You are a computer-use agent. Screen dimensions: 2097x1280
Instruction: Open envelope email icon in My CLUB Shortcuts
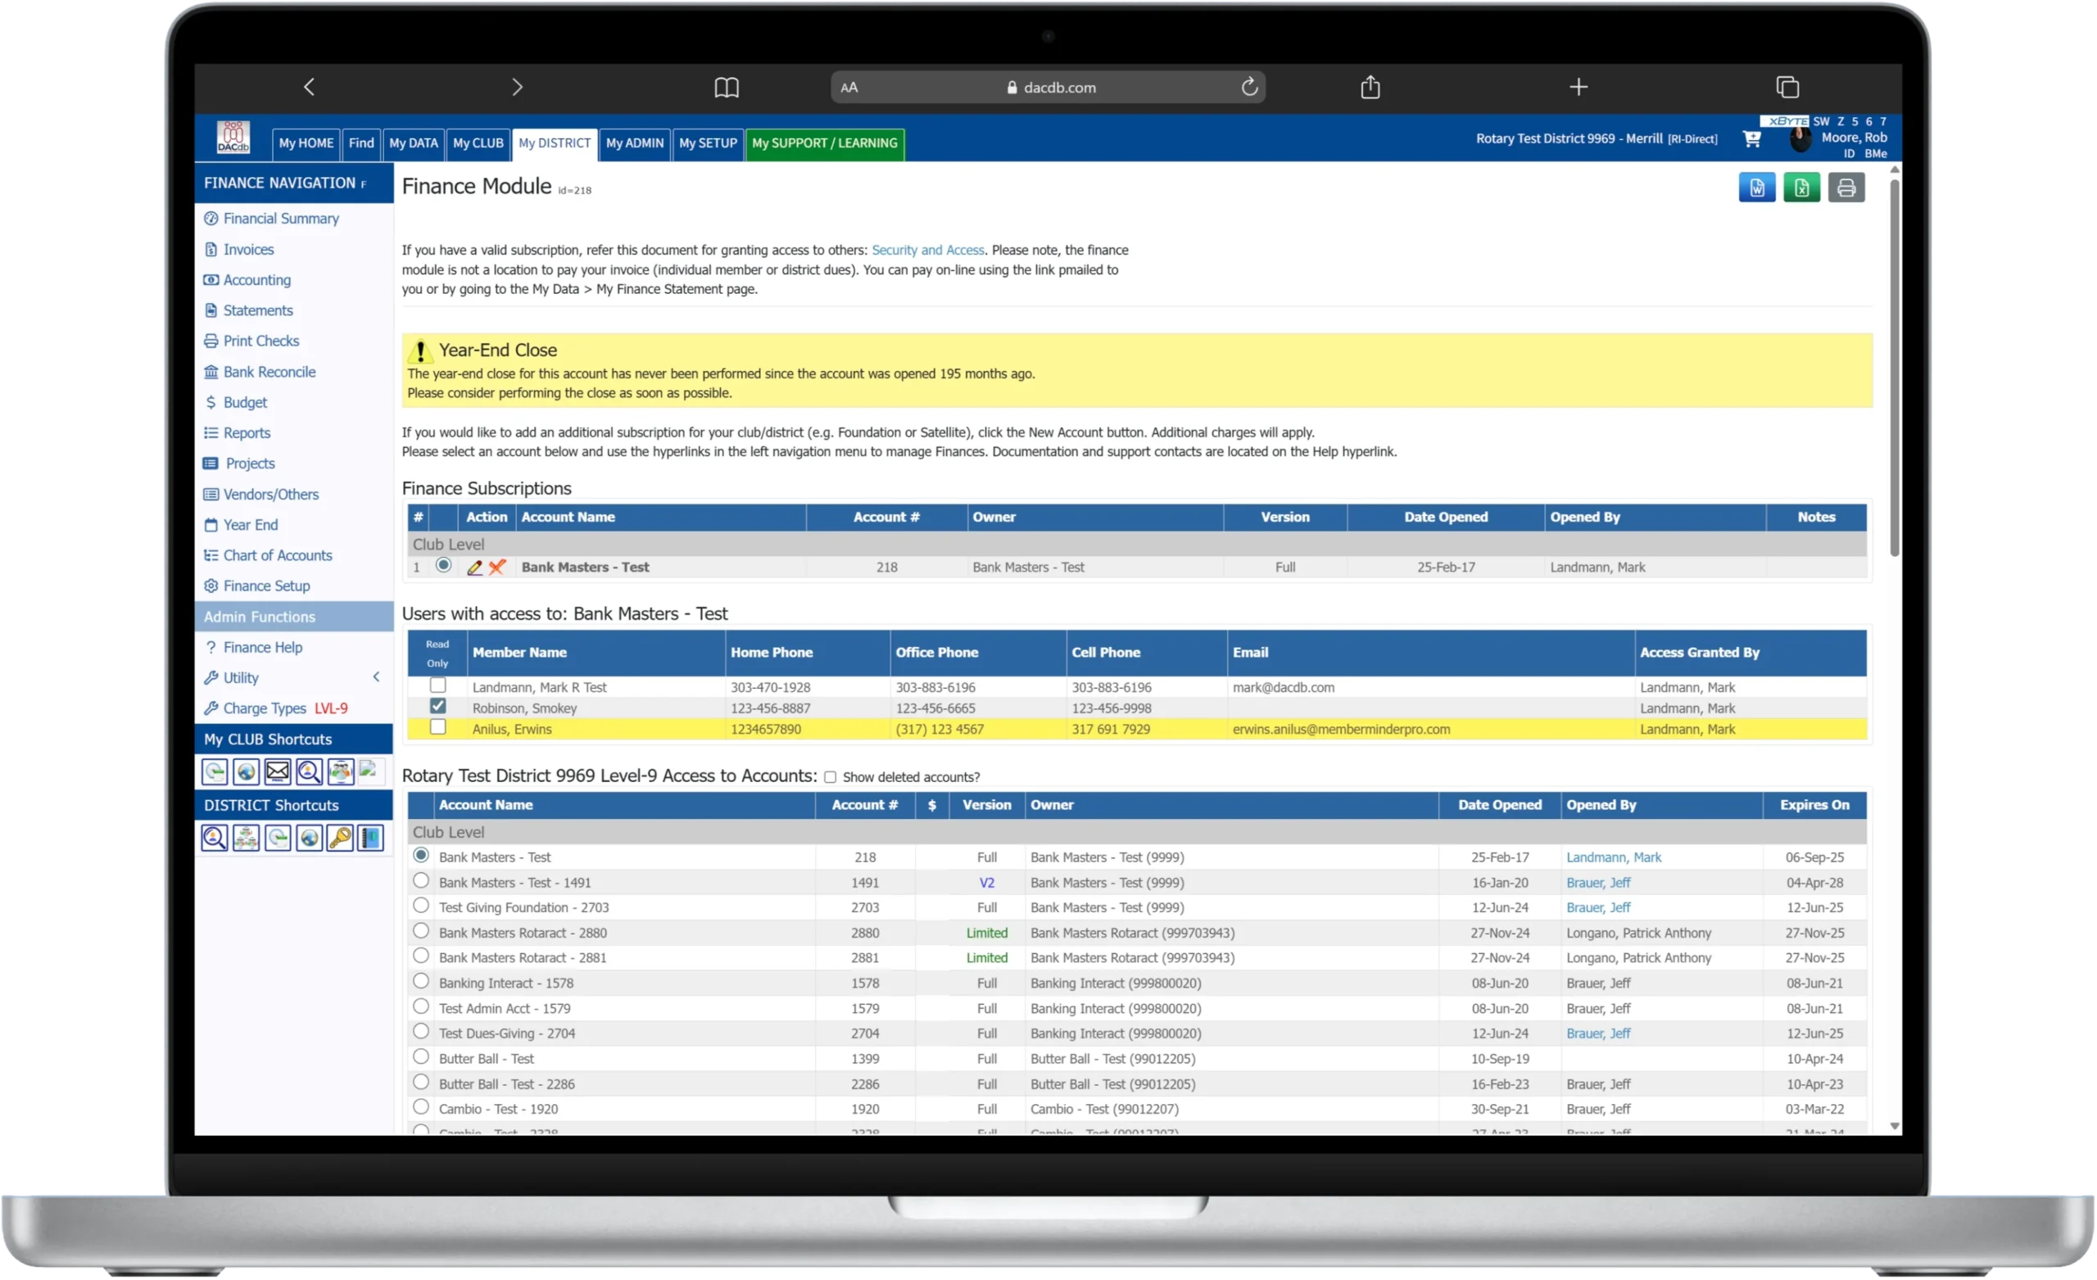click(x=278, y=772)
